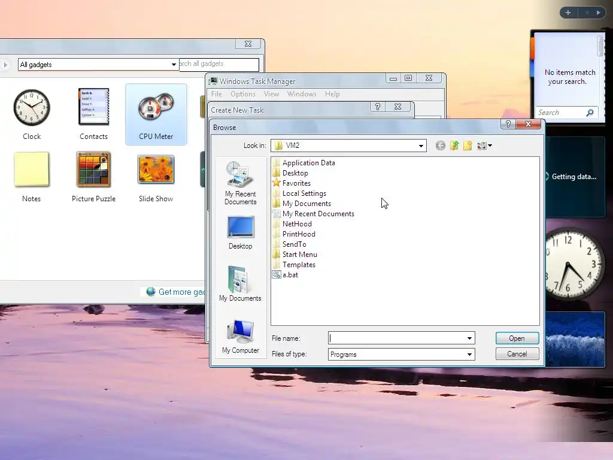Select the Start Menu folder

[x=295, y=254]
